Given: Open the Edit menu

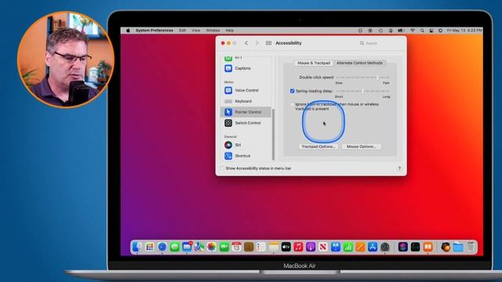Looking at the screenshot, I should (x=182, y=31).
